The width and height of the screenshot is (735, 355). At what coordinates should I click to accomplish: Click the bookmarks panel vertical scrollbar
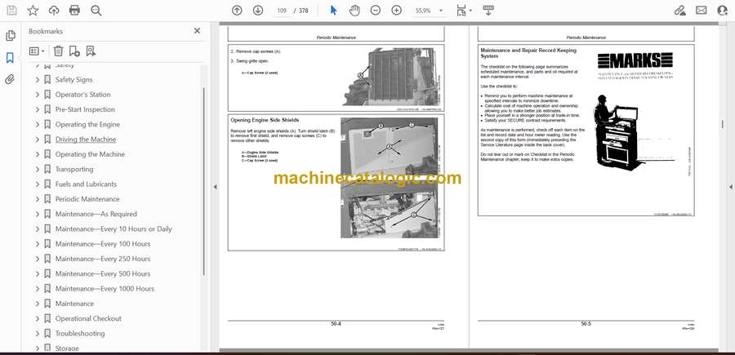tap(203, 182)
